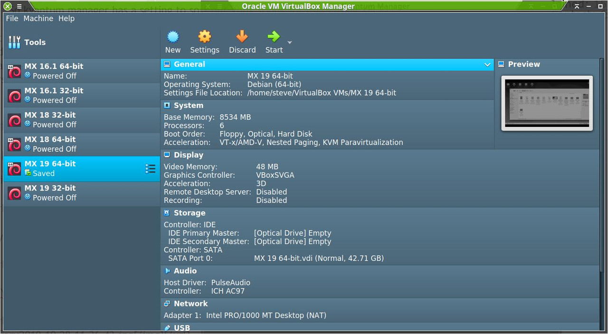Open the Network section header link
This screenshot has width=608, height=334.
coord(191,304)
